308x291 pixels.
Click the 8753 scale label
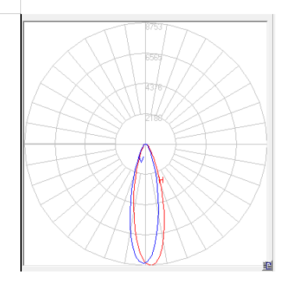pos(154,27)
